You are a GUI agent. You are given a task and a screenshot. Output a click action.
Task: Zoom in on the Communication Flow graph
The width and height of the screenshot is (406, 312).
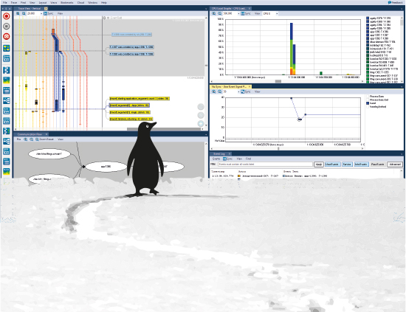(26, 139)
